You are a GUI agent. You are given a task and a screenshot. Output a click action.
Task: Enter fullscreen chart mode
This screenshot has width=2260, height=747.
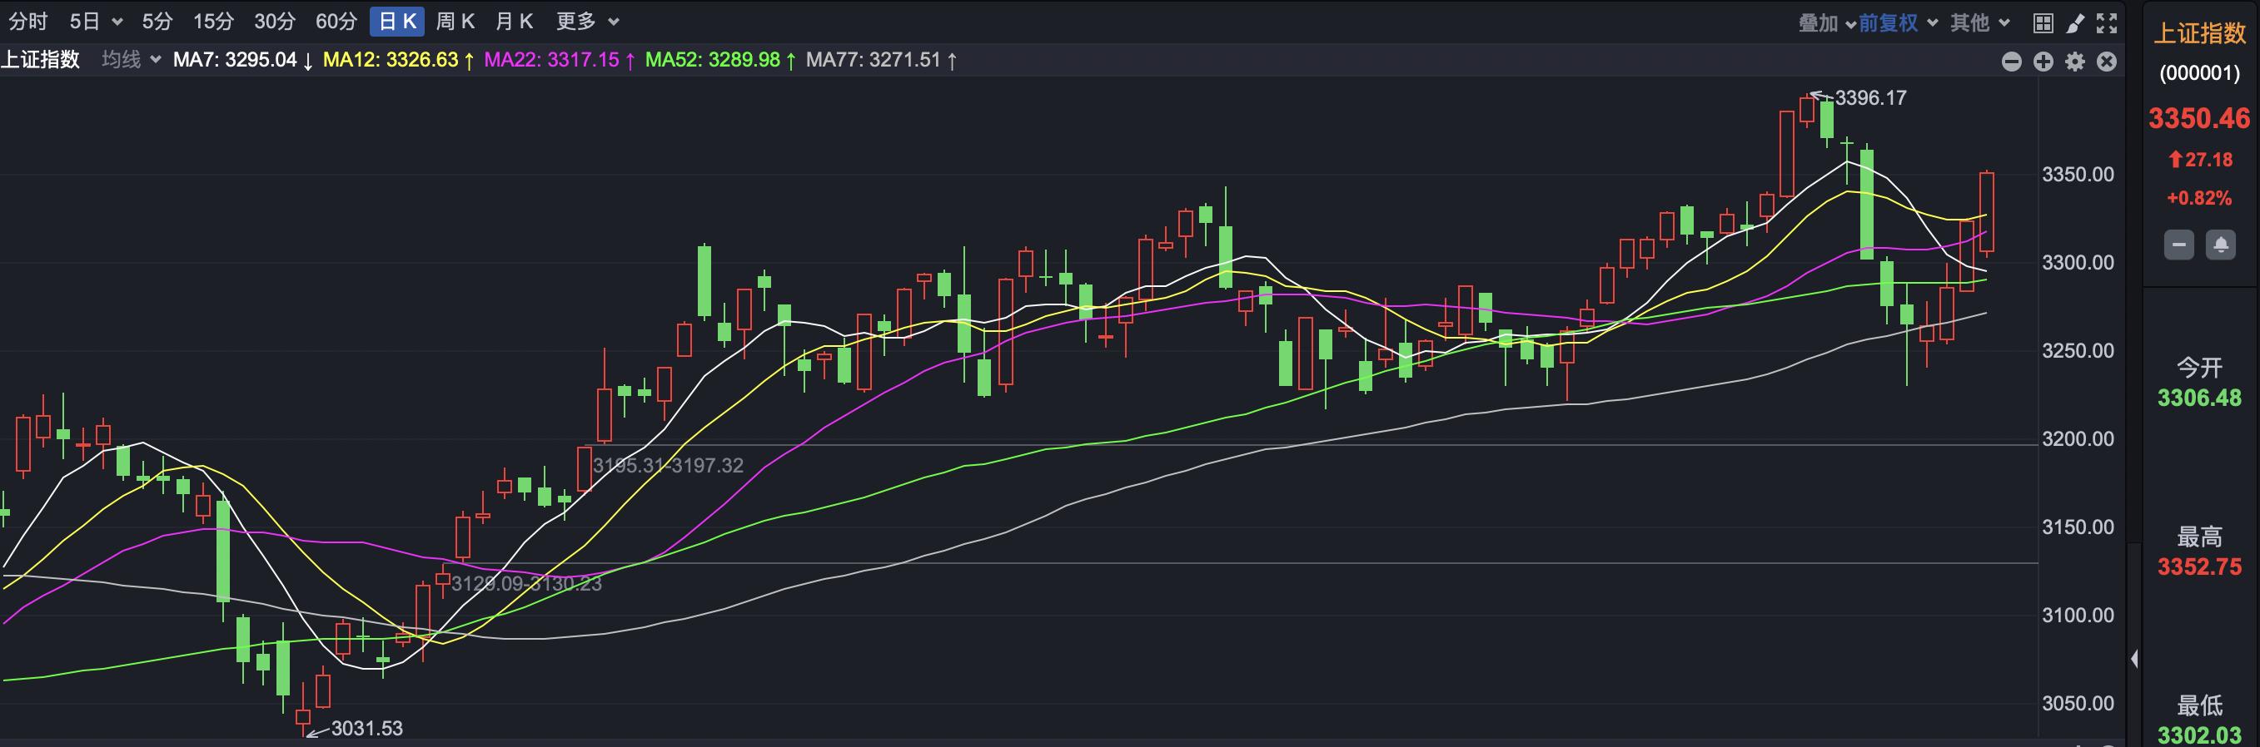pos(2107,22)
